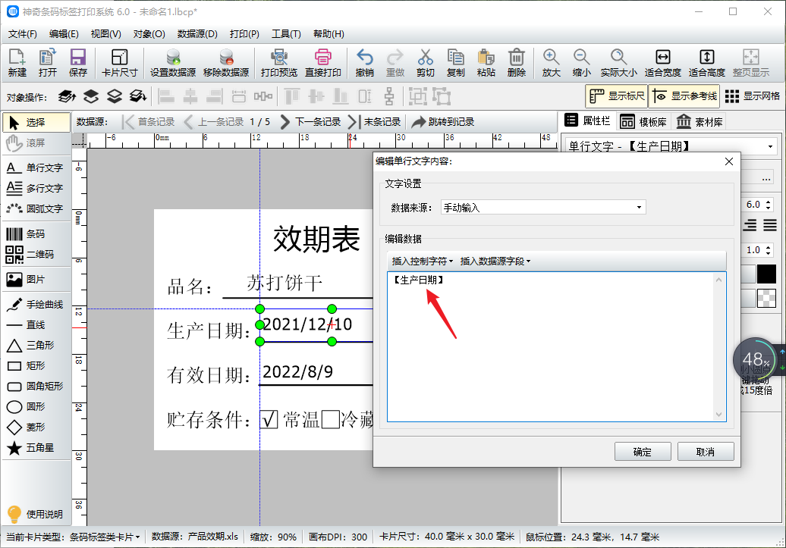The width and height of the screenshot is (786, 548).
Task: Go to 下一条记录 next record
Action: pyautogui.click(x=311, y=122)
